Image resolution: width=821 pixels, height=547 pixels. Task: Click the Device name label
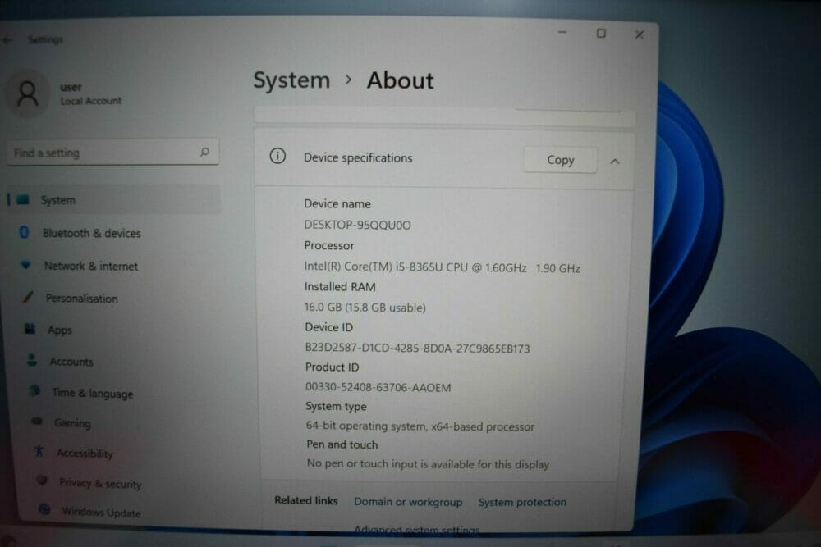[337, 204]
